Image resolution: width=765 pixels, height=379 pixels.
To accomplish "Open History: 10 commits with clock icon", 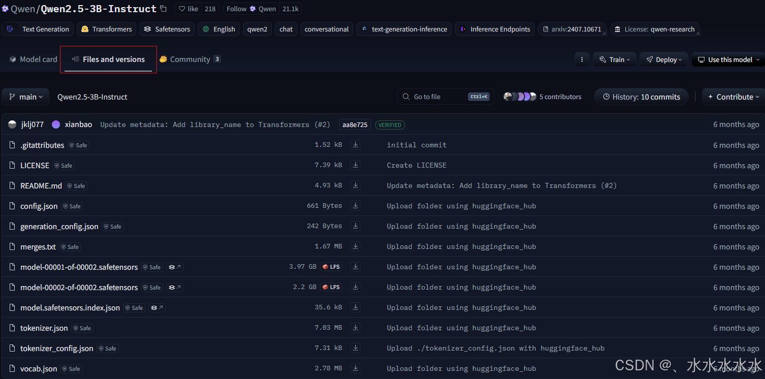I will (641, 97).
